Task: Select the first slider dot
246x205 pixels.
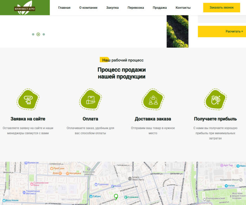Action: (33, 35)
